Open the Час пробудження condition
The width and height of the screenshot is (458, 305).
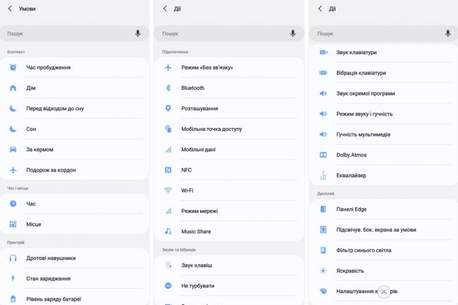click(49, 67)
